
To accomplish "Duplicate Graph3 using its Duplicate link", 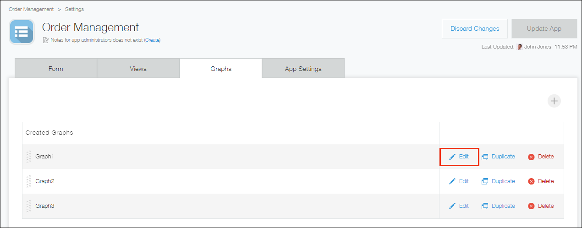I will tap(503, 206).
